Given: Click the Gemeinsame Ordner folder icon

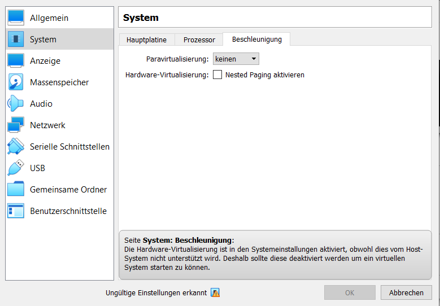Looking at the screenshot, I should [x=16, y=189].
